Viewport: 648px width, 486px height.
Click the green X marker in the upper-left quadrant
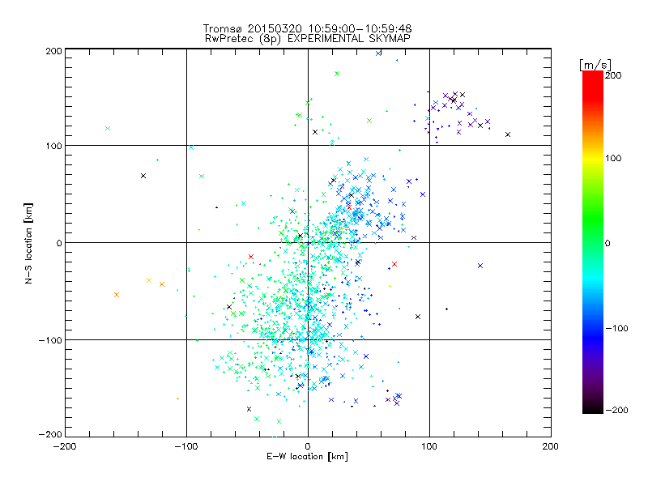pyautogui.click(x=108, y=129)
